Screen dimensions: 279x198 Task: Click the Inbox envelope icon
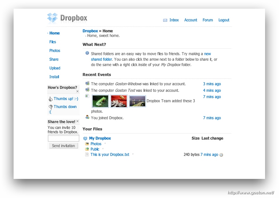click(x=165, y=20)
